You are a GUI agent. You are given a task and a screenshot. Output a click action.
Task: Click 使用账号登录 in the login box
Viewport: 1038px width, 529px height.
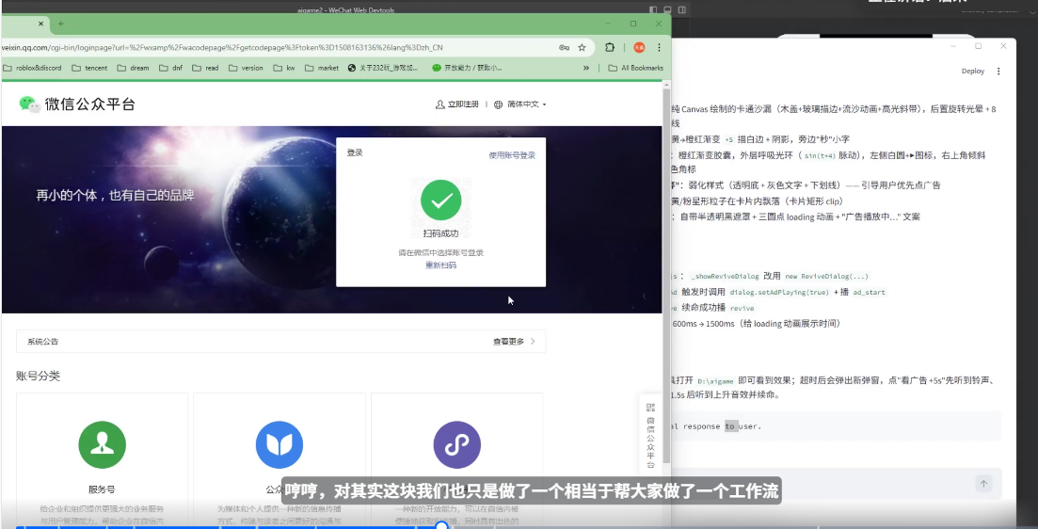(512, 155)
